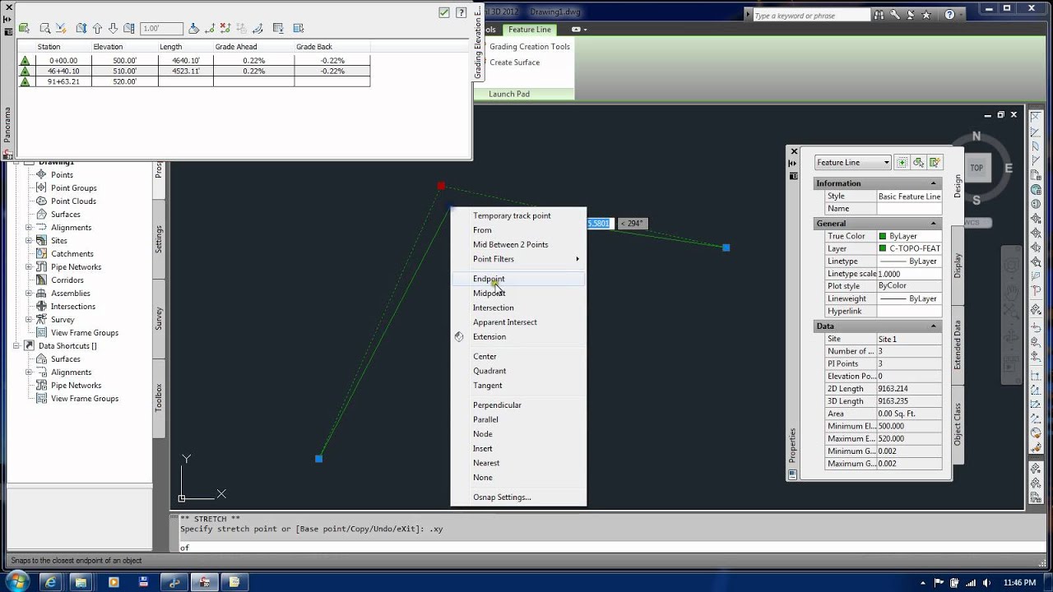1053x592 pixels.
Task: Click the increment value field showing 1.00'
Action: pyautogui.click(x=161, y=28)
